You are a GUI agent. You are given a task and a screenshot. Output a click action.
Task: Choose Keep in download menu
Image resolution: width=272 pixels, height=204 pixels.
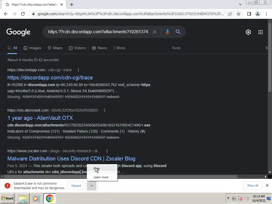point(102,169)
